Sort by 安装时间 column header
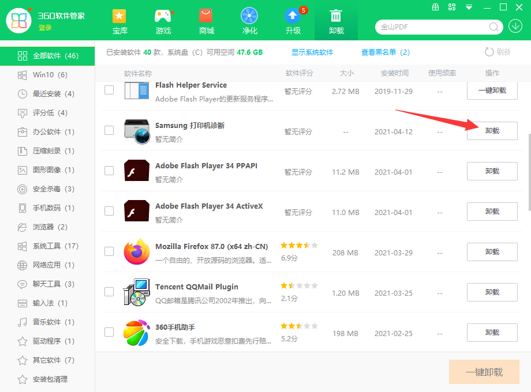Viewport: 531px width, 392px height. point(395,73)
